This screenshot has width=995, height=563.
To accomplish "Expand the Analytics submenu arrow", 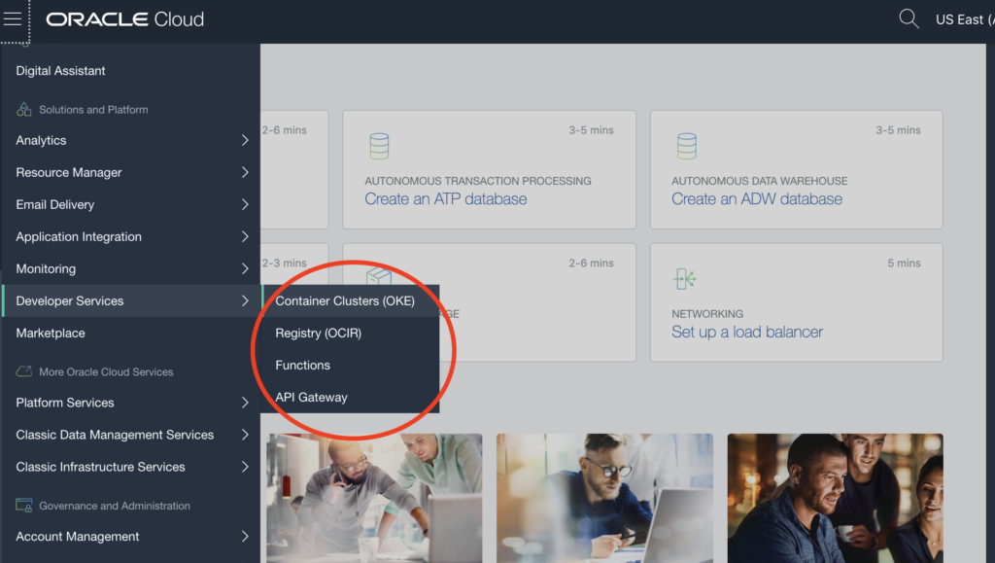I will pyautogui.click(x=245, y=141).
